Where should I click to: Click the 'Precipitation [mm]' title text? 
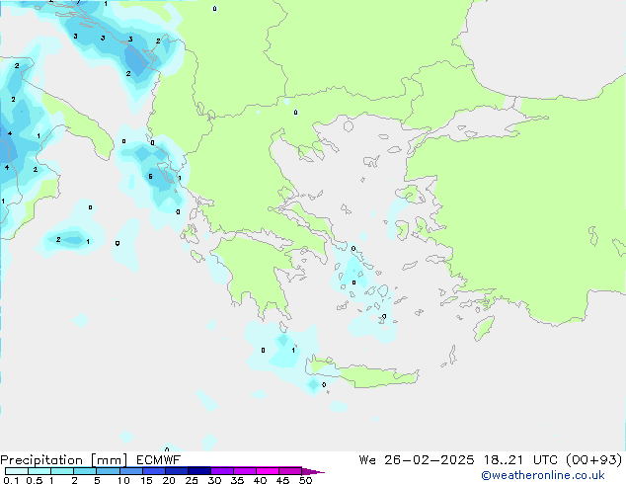tap(63, 460)
